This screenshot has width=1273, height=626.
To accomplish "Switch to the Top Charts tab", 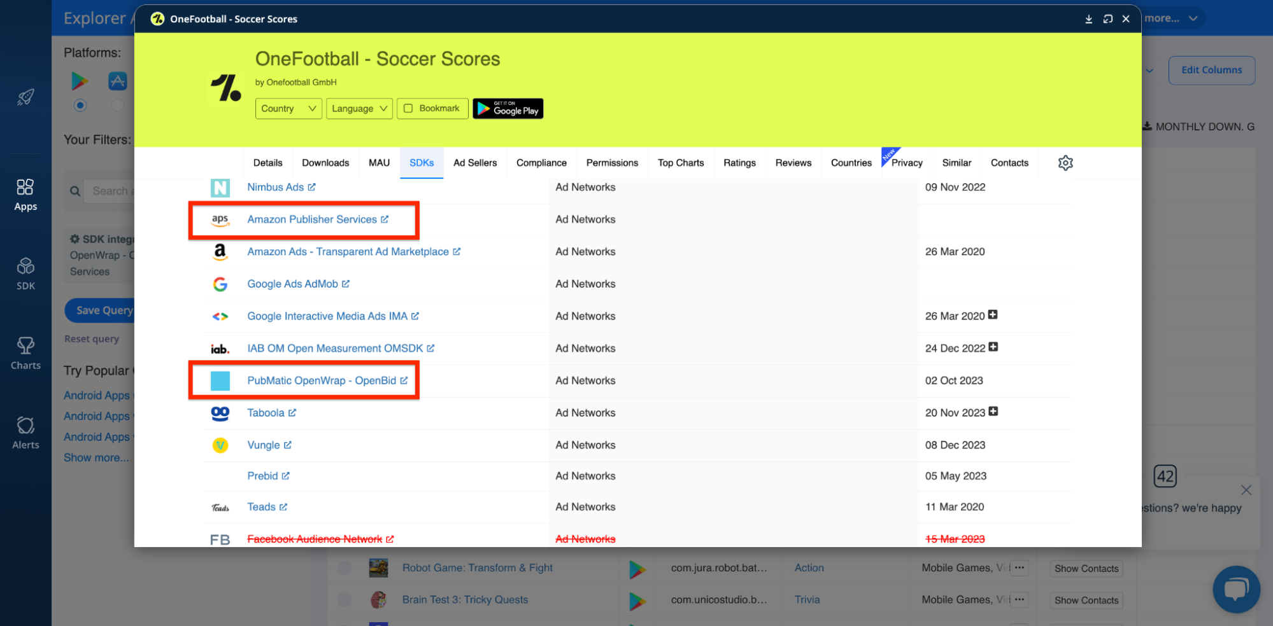I will 681,163.
